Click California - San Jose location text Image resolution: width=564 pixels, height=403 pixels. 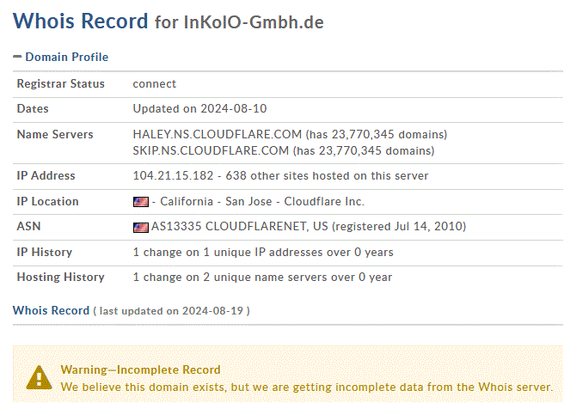(216, 201)
